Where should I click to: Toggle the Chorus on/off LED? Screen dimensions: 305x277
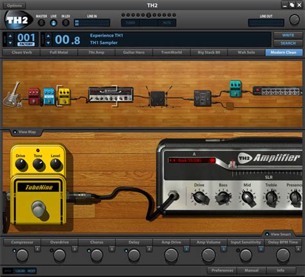89,251
